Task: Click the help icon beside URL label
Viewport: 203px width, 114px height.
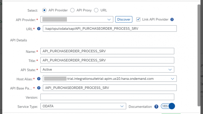Action: pos(39,29)
